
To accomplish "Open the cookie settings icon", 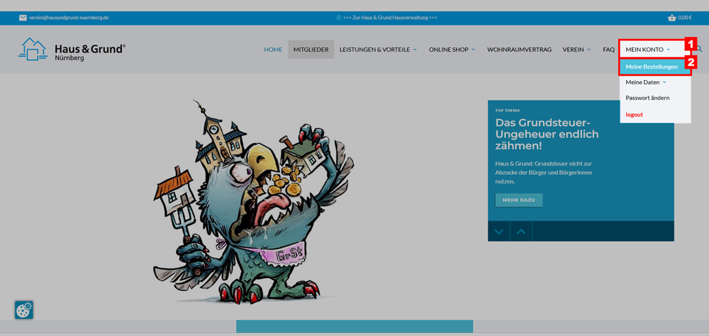I will (x=24, y=310).
